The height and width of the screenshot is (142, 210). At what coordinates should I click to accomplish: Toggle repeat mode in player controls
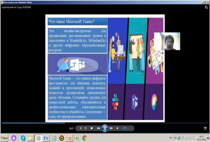pos(85,128)
